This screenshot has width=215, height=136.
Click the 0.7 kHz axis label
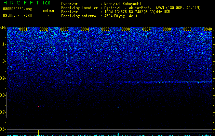(3, 112)
